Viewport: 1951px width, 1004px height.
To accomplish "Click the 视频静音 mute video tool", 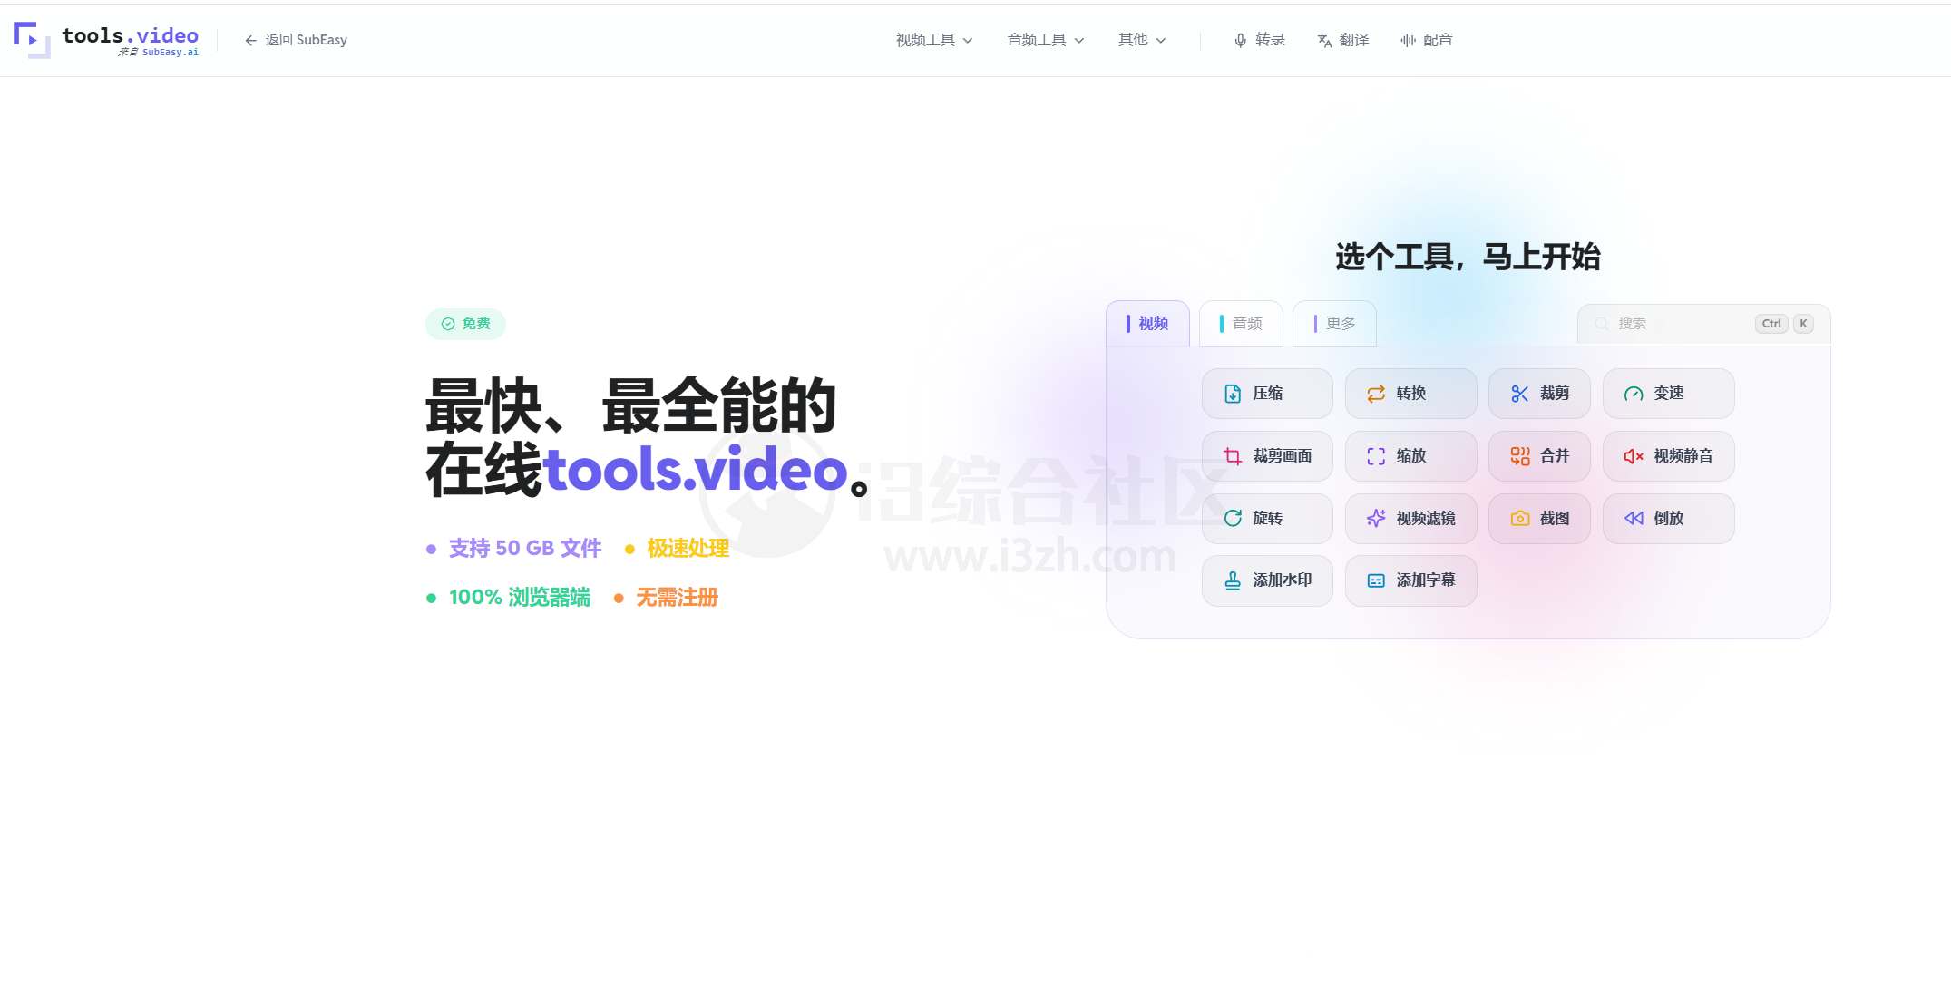I will (x=1668, y=456).
